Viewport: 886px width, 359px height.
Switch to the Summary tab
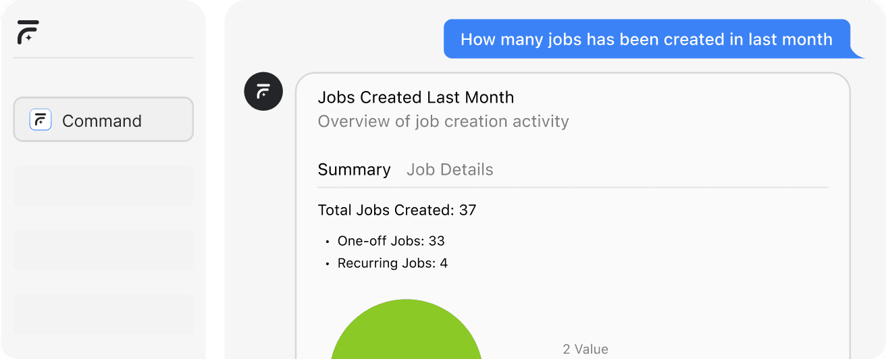354,169
